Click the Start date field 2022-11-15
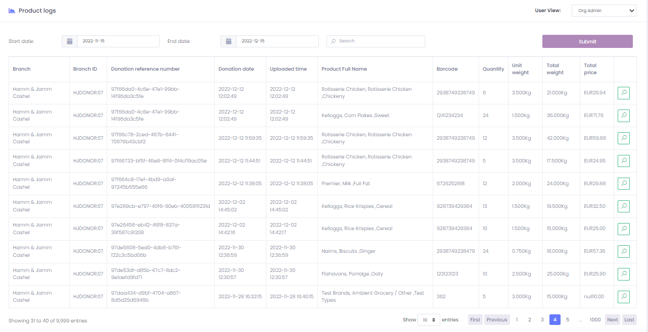648x332 pixels. coord(118,41)
